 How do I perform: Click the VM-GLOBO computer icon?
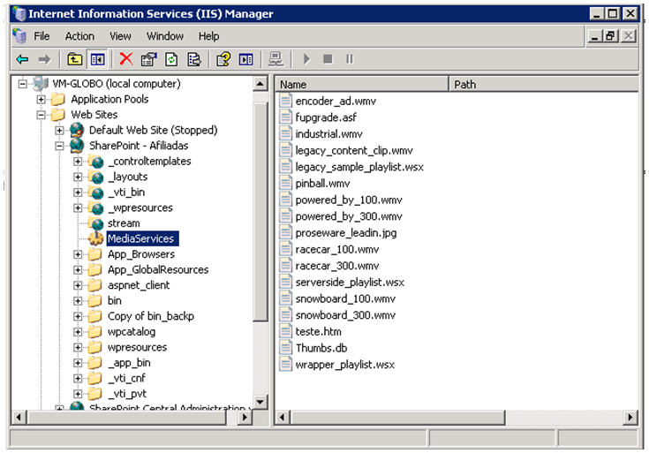(41, 84)
